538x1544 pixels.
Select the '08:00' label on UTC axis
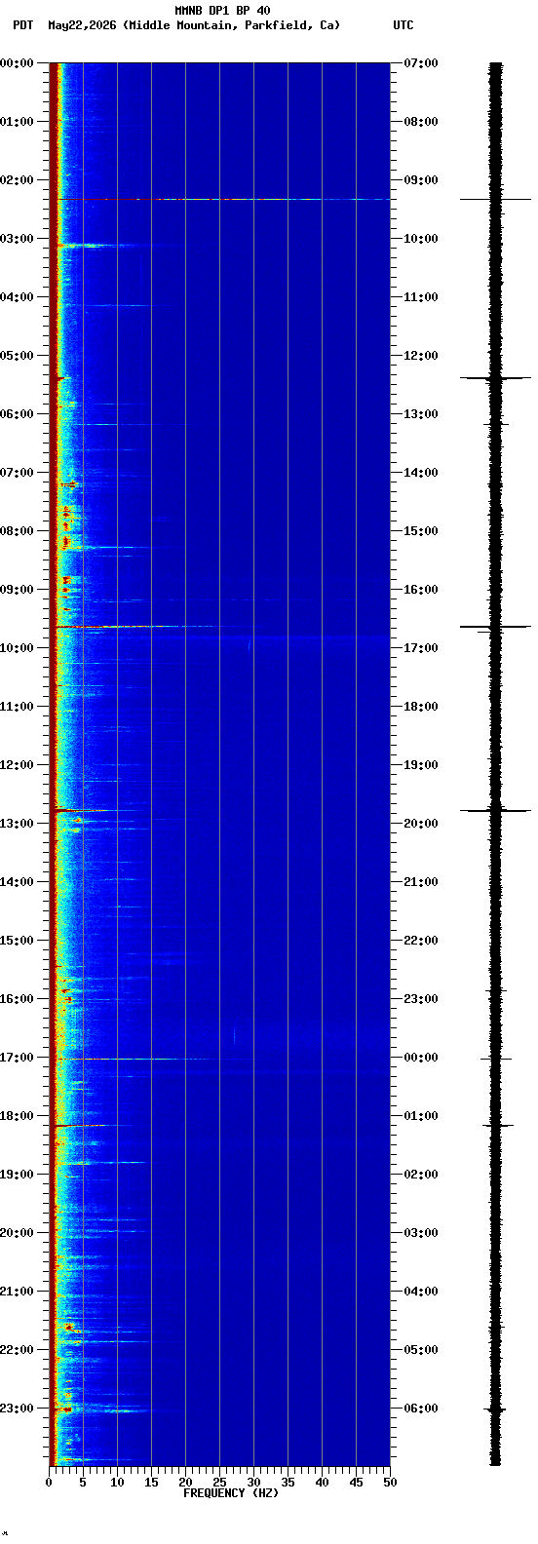421,122
